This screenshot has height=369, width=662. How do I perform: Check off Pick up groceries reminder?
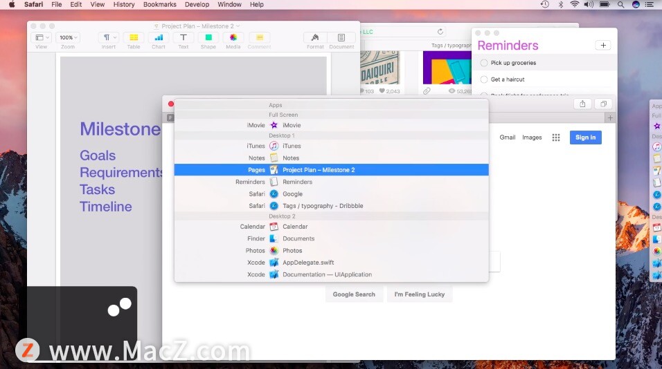pyautogui.click(x=484, y=63)
